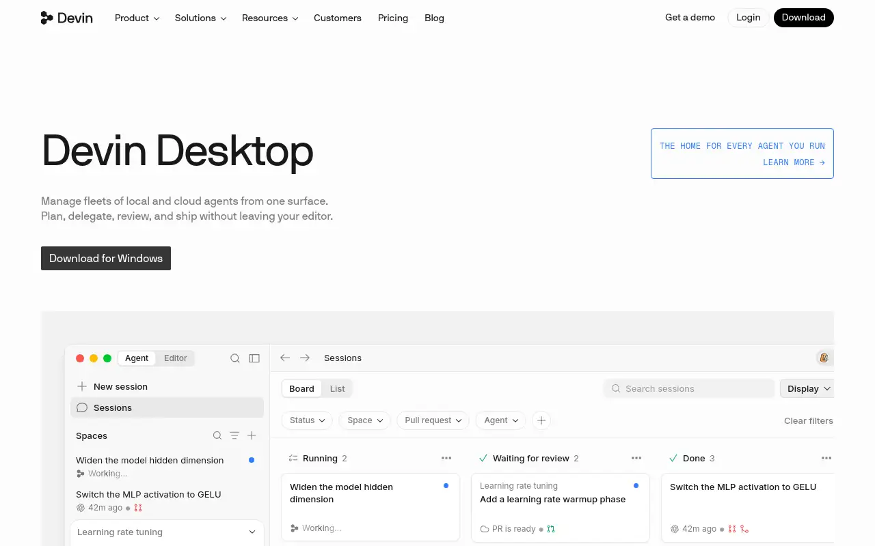Screen dimensions: 875x546
Task: Open the Running column three-dot menu
Action: (x=446, y=458)
